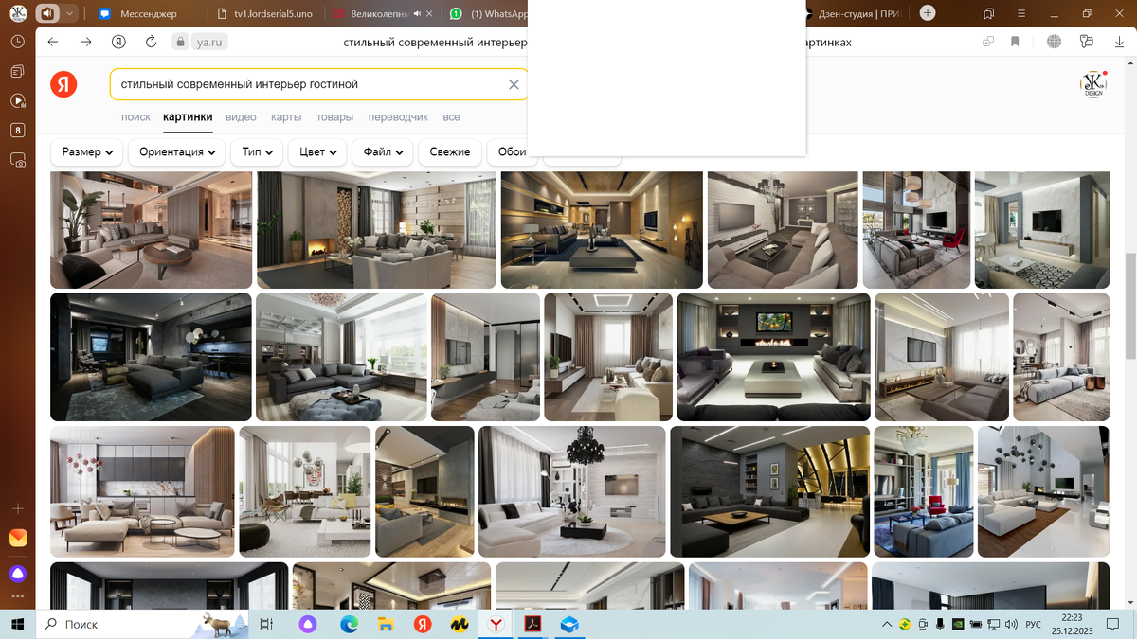The width and height of the screenshot is (1137, 639).
Task: Open the sidebar tab counter showing 8
Action: click(x=18, y=131)
